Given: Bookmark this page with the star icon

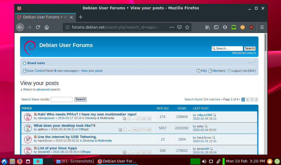Looking at the screenshot, I should tap(187, 27).
